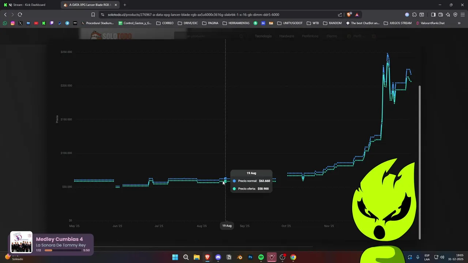Open ValorantRank.Chat bookmark

pyautogui.click(x=430, y=23)
